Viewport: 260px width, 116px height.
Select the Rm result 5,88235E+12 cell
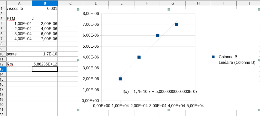click(45, 64)
